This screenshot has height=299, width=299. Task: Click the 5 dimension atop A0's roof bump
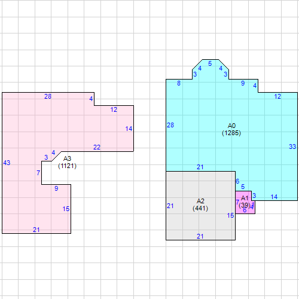coord(210,63)
